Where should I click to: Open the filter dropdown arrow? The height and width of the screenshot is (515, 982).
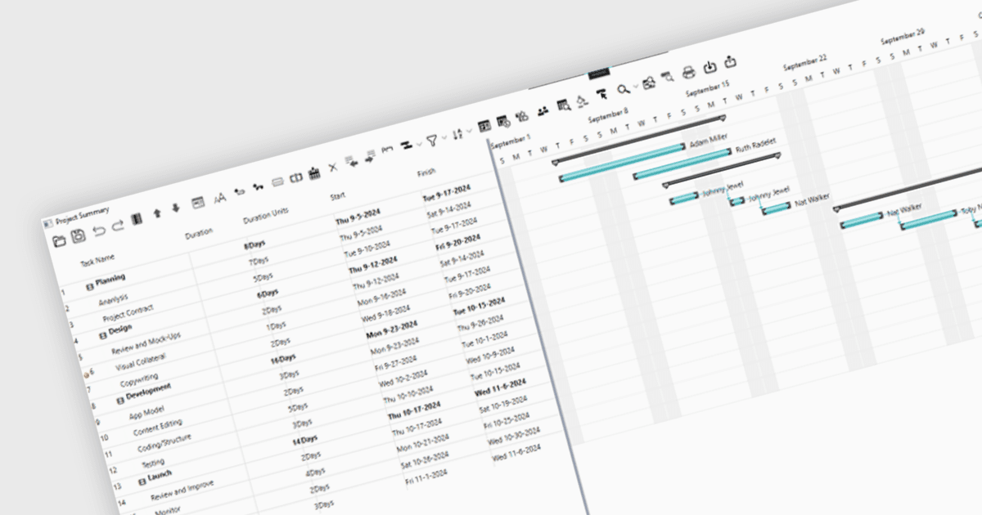(444, 137)
